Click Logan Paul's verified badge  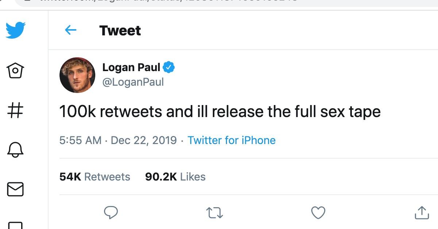pyautogui.click(x=169, y=67)
